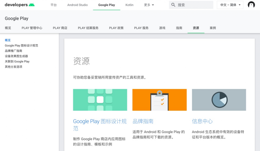Select 设备效果图生成器 in the sidebar

click(16, 56)
